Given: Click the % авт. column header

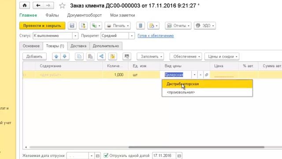Looking at the screenshot, I should [248, 66].
